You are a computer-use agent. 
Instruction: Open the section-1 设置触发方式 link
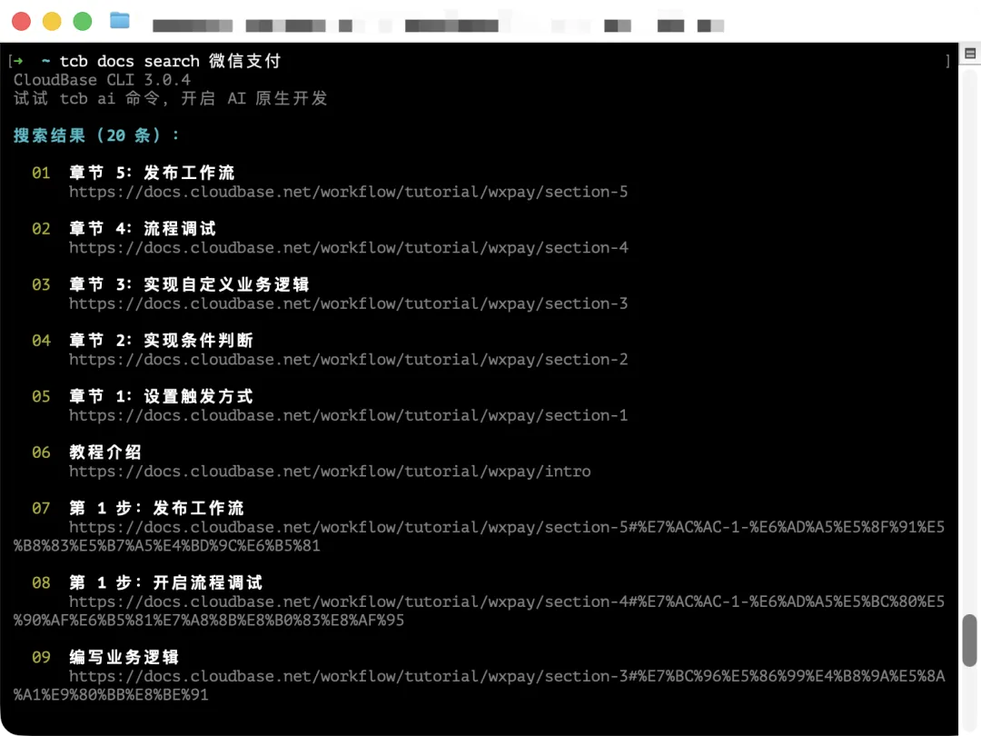tap(347, 416)
